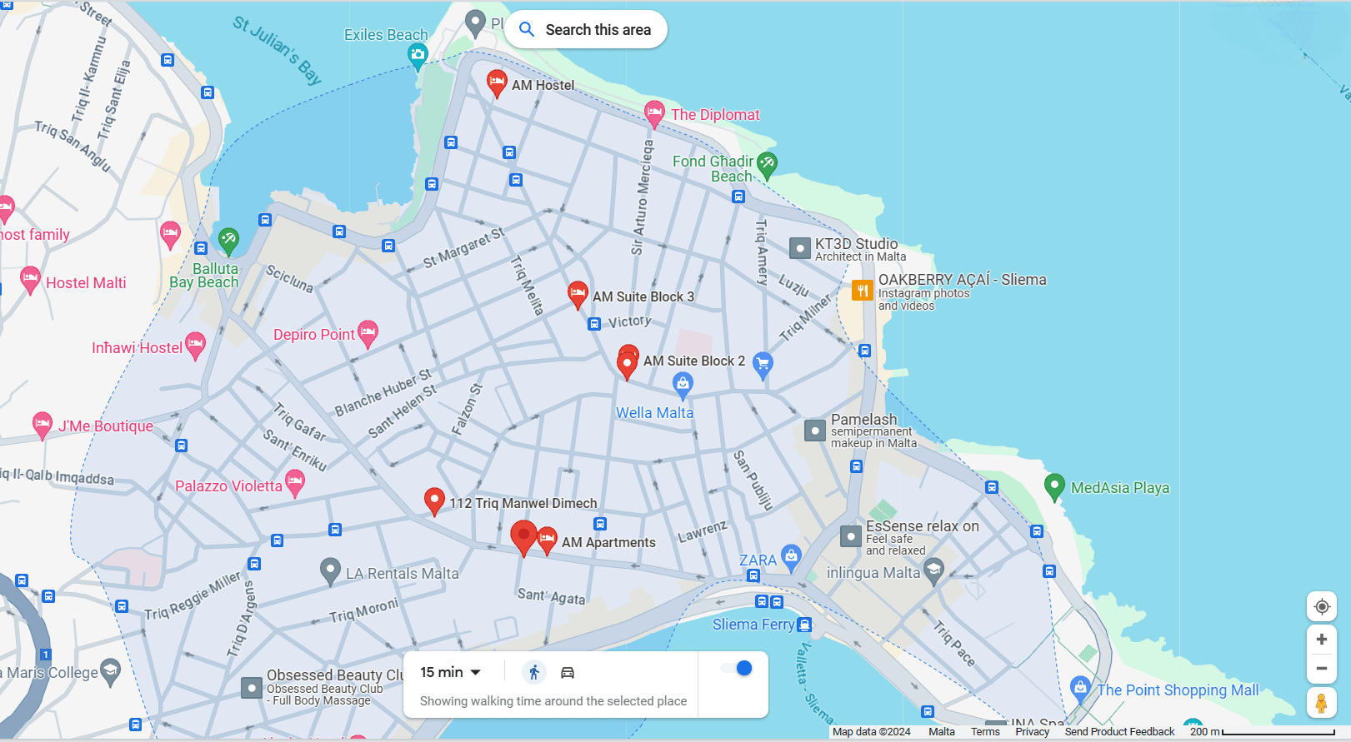Viewport: 1351px width, 742px height.
Task: Click the Map data ©2024 text
Action: (872, 732)
